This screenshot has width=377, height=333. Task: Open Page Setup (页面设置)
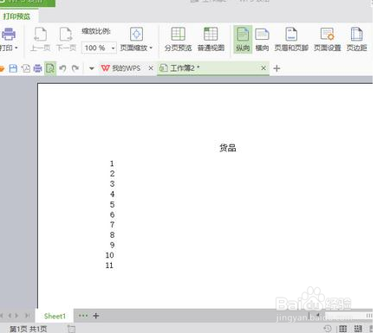pyautogui.click(x=327, y=39)
